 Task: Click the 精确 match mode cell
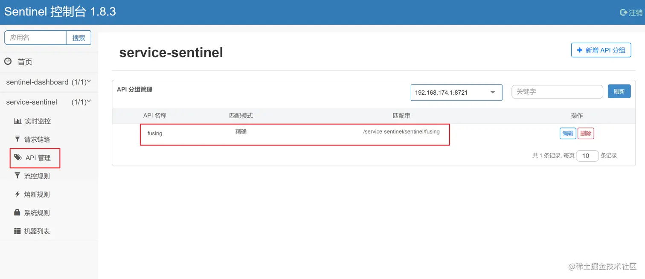click(x=241, y=131)
